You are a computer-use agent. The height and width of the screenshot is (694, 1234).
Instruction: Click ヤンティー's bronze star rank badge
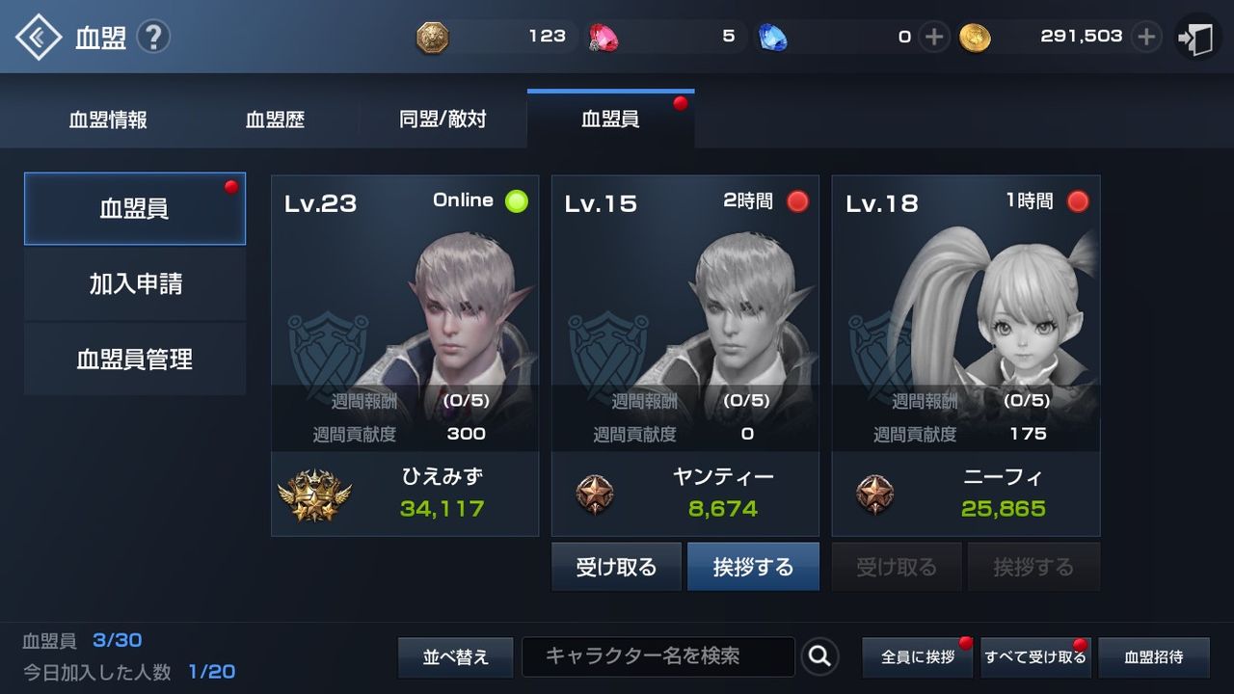coord(594,494)
